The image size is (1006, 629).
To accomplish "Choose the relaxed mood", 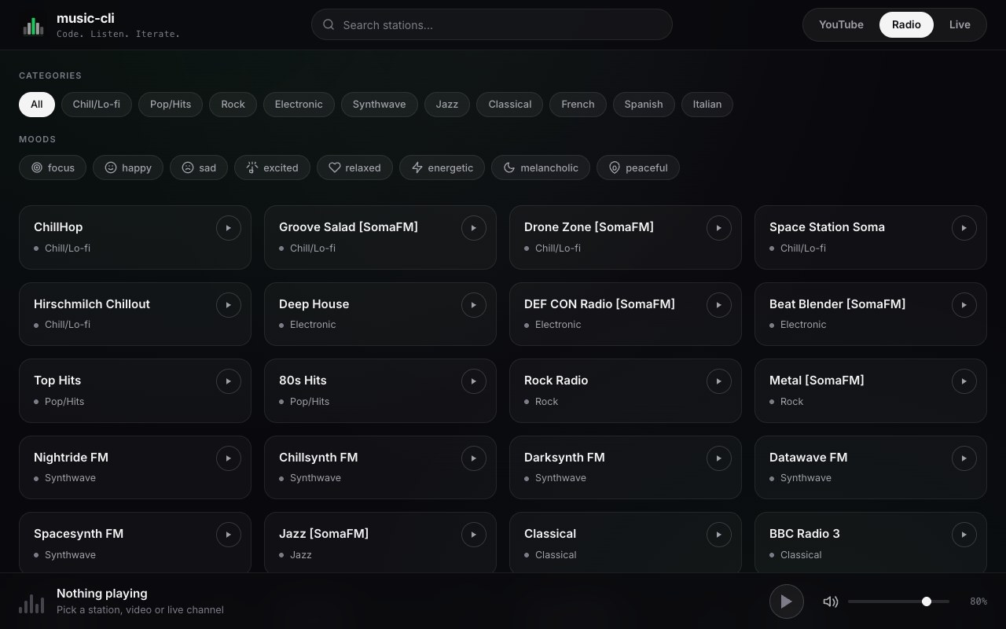I will [x=354, y=167].
